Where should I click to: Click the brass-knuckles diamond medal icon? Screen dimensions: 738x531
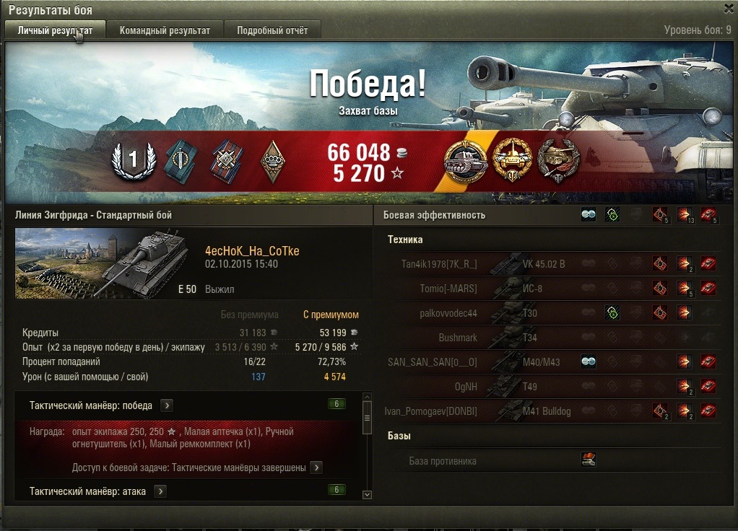(x=272, y=162)
